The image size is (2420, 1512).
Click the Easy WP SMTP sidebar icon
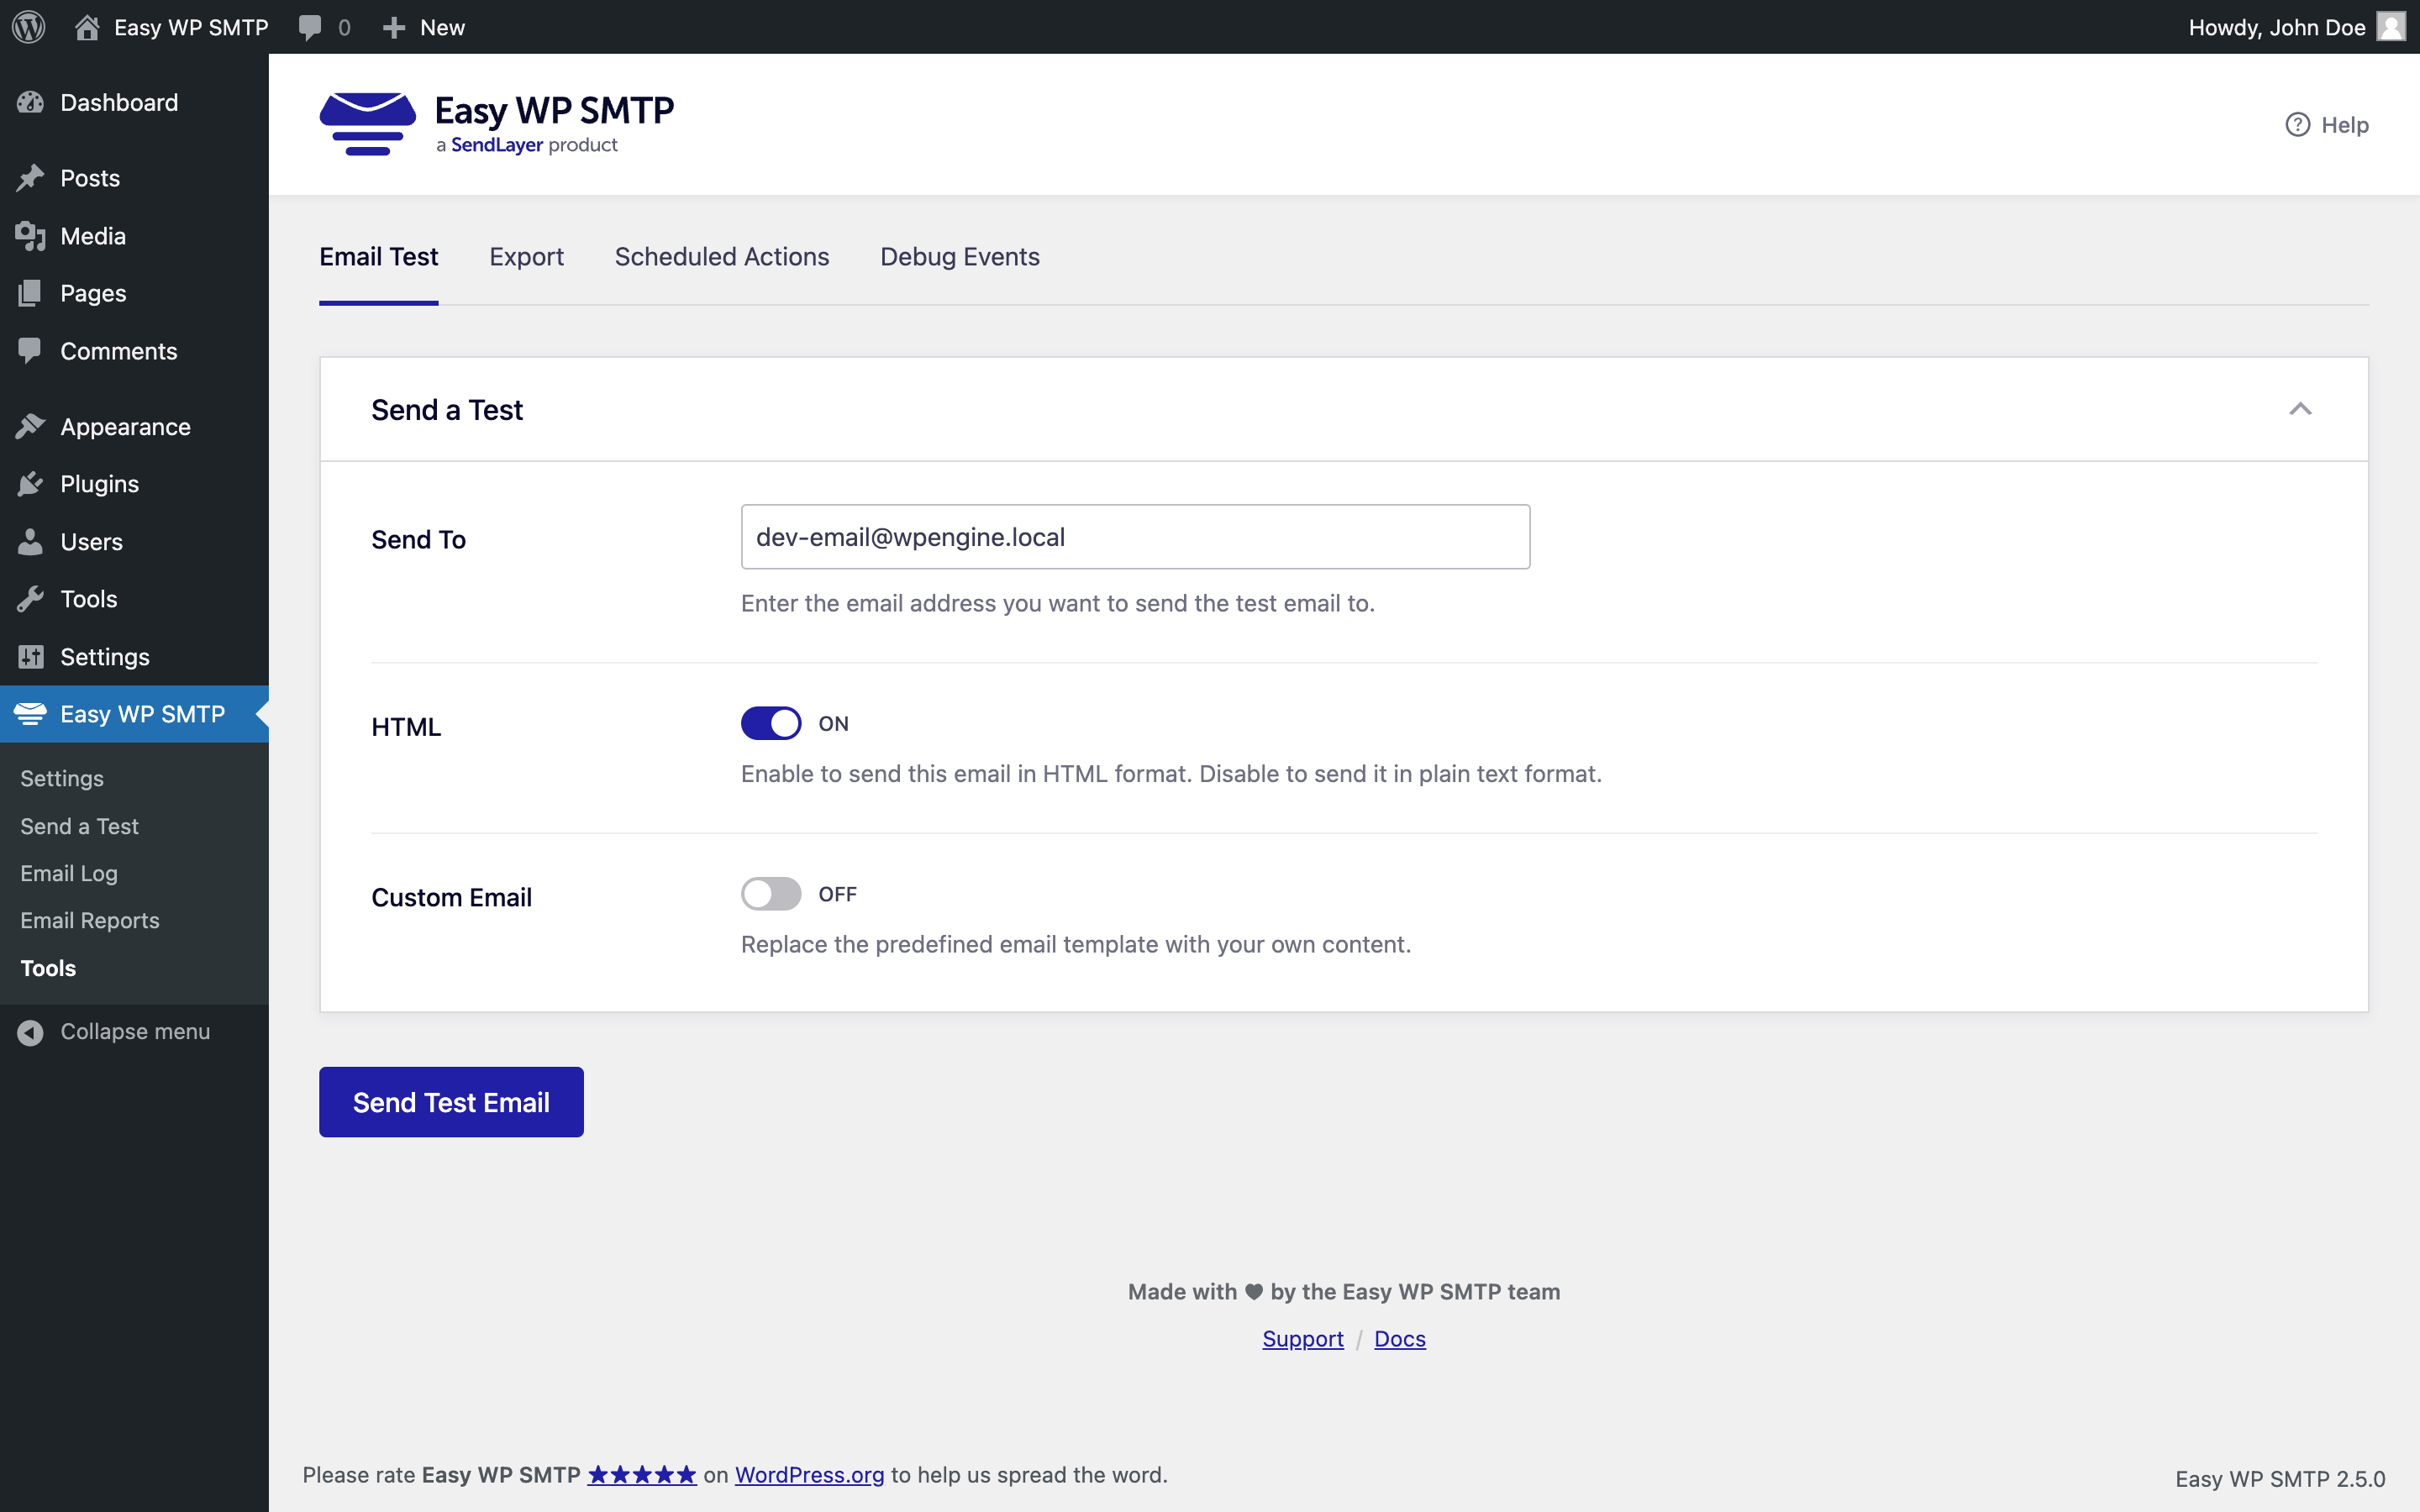[x=31, y=714]
